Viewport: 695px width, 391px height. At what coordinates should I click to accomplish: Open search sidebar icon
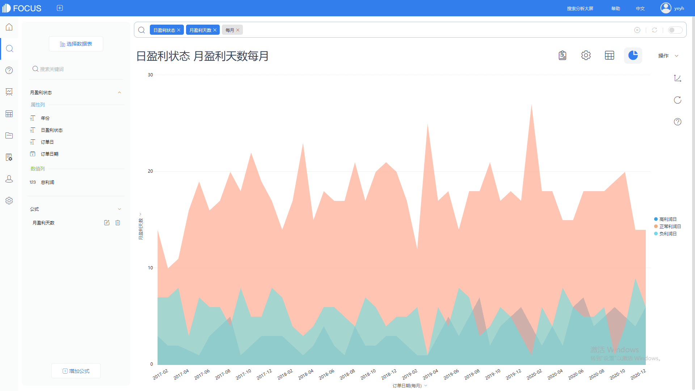9,49
